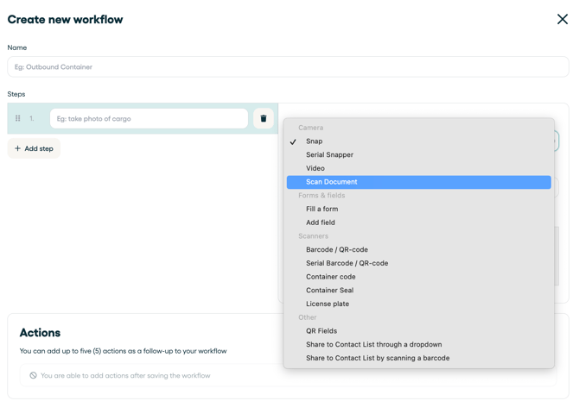Click the trash icon to delete step 1
579x401 pixels.
click(x=264, y=119)
